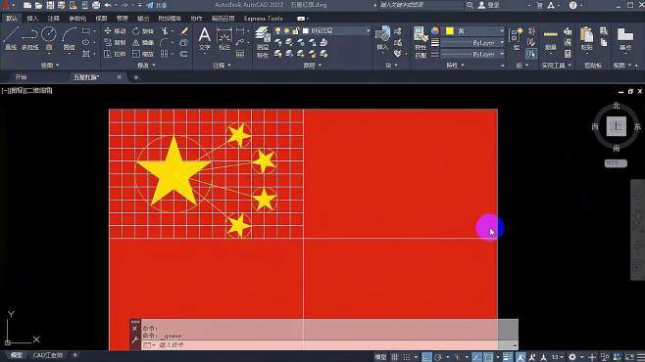
Task: Expand the Utilities (实用工具) panel
Action: pos(557,66)
